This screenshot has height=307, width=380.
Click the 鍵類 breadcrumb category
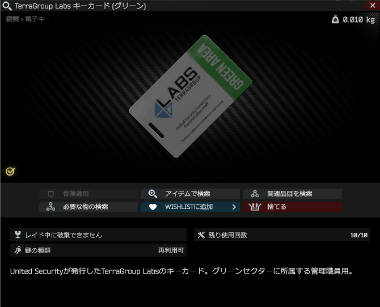pos(12,19)
